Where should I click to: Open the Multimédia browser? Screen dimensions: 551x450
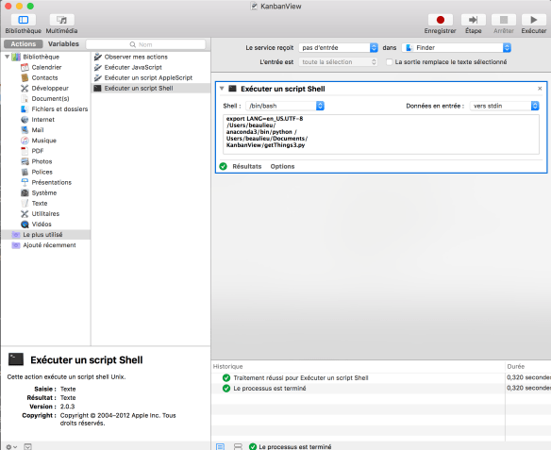pyautogui.click(x=62, y=20)
